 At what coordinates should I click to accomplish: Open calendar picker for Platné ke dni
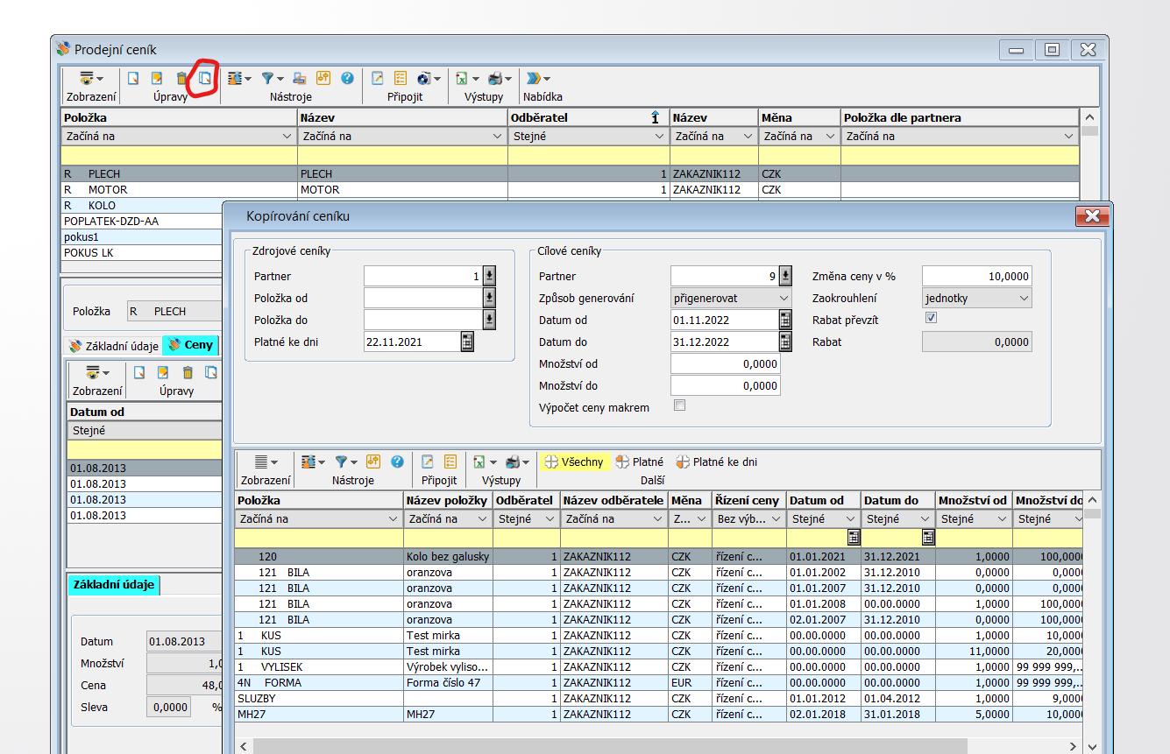click(467, 342)
